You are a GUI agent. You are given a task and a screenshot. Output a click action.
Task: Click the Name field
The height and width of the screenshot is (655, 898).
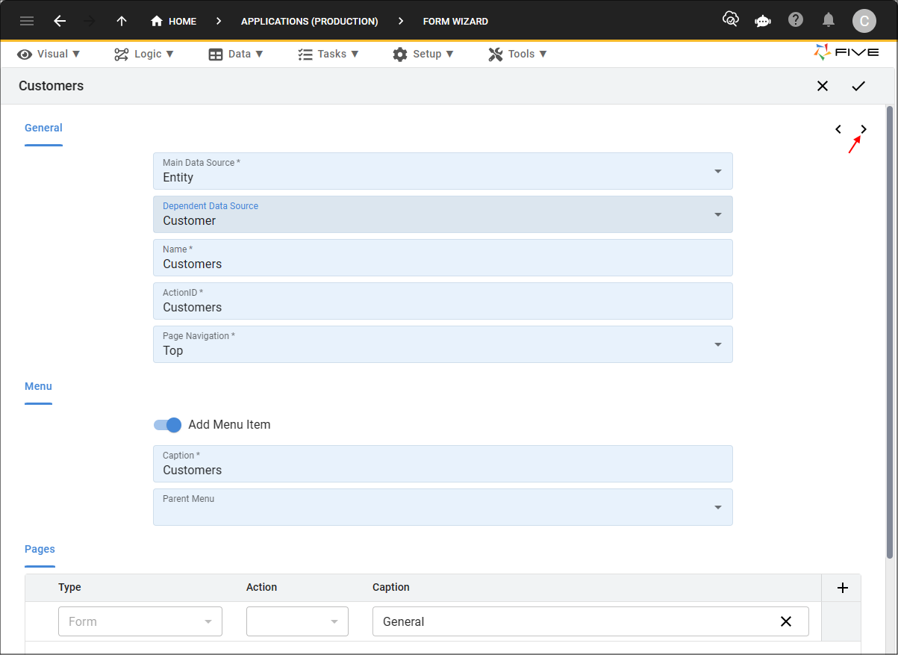[443, 258]
